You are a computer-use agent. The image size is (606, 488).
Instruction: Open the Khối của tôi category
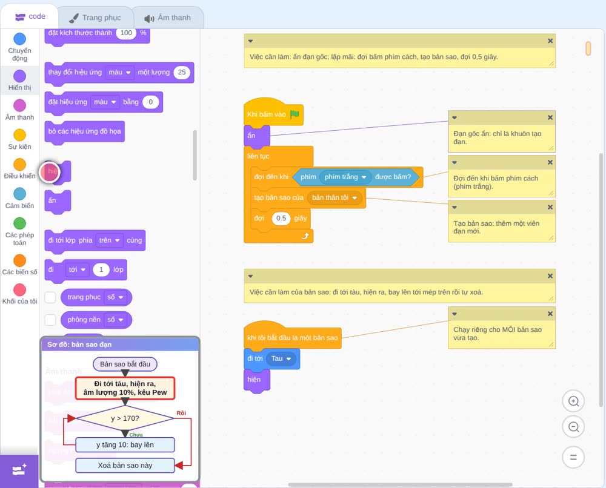(20, 294)
